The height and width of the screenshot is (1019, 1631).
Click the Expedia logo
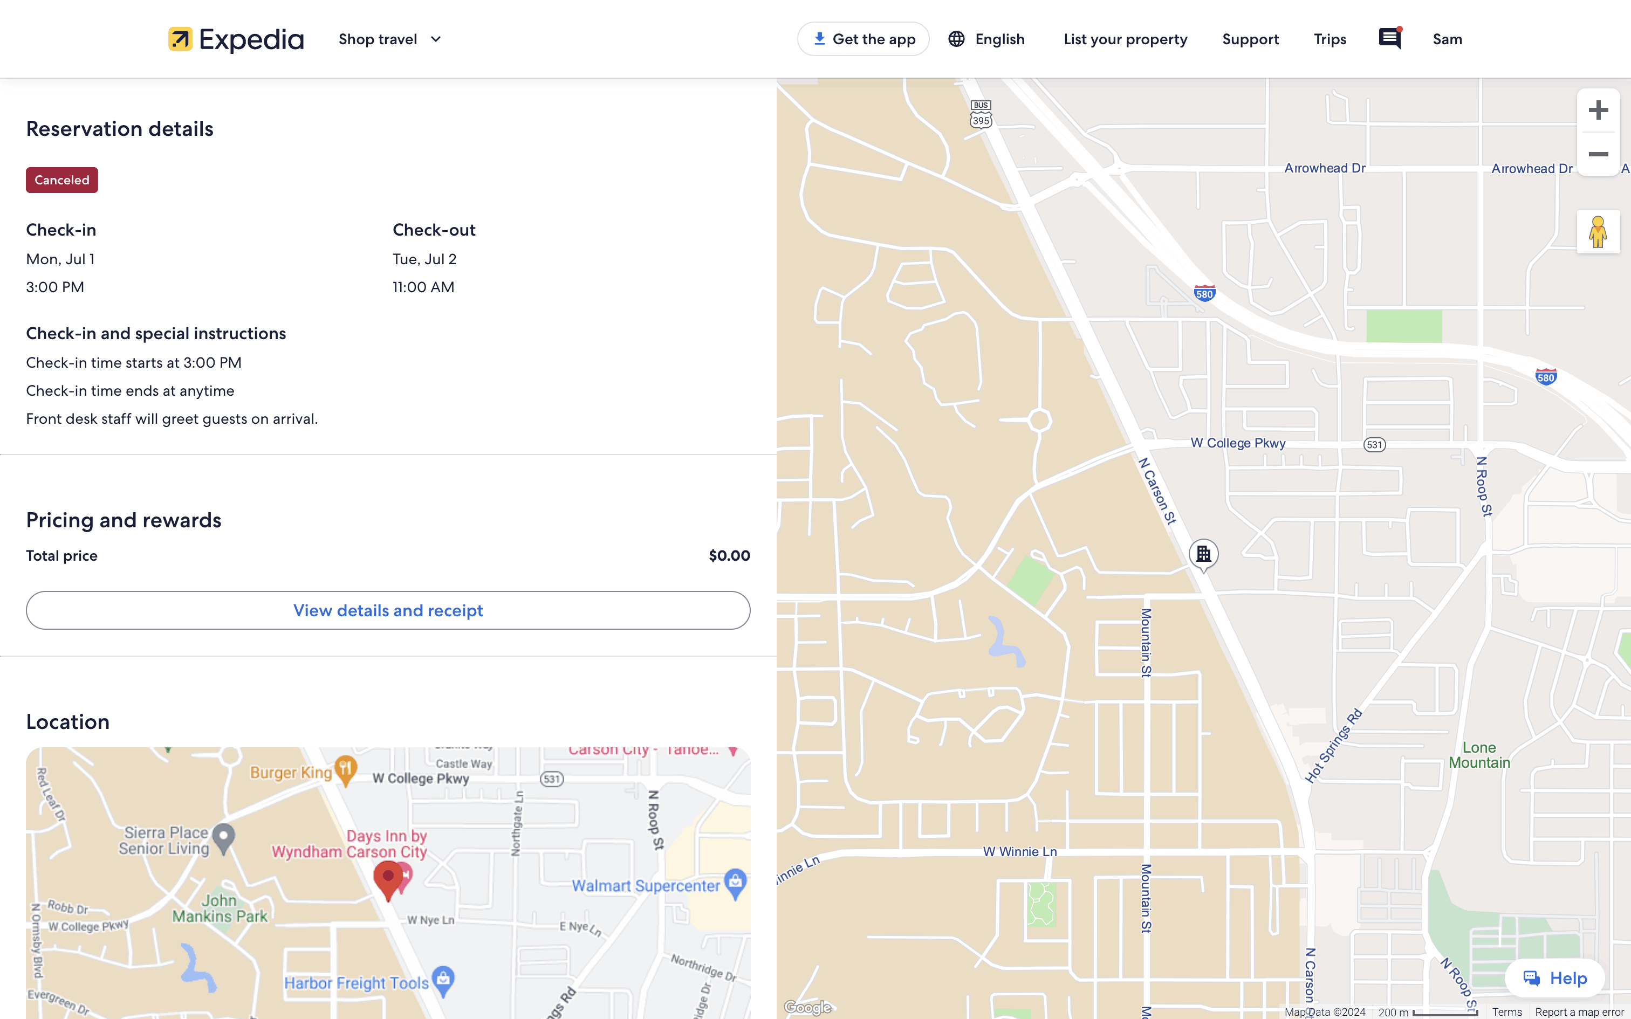(236, 39)
